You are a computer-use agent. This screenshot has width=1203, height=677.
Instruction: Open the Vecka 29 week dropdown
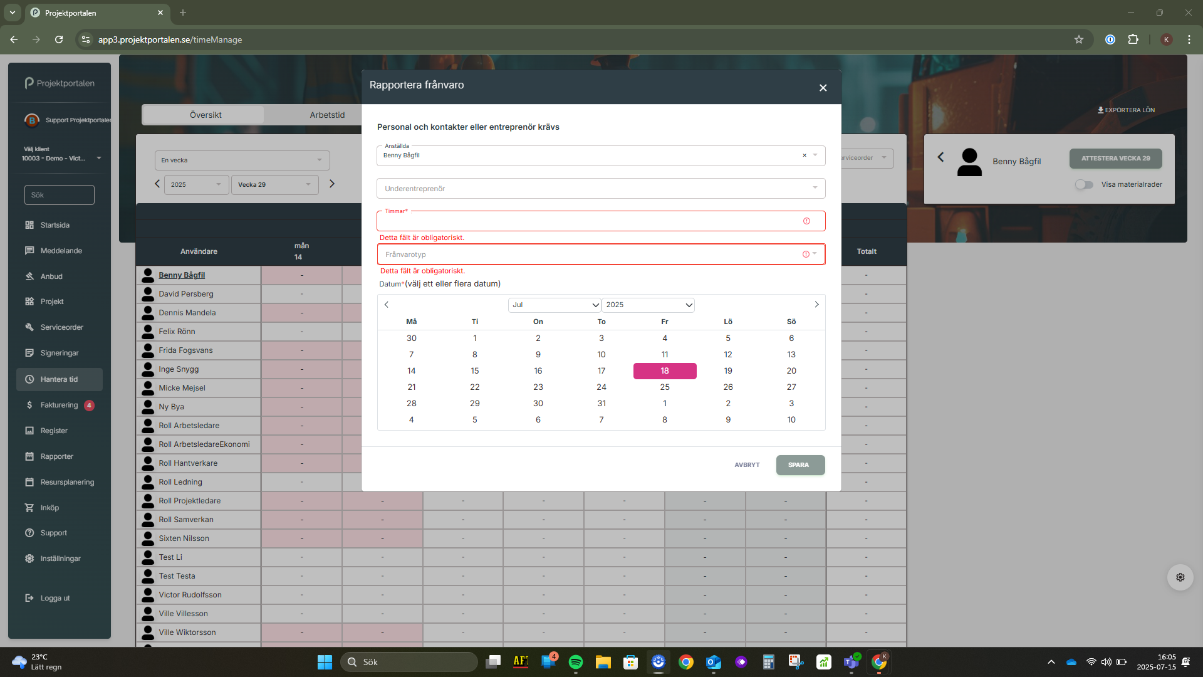coord(274,184)
